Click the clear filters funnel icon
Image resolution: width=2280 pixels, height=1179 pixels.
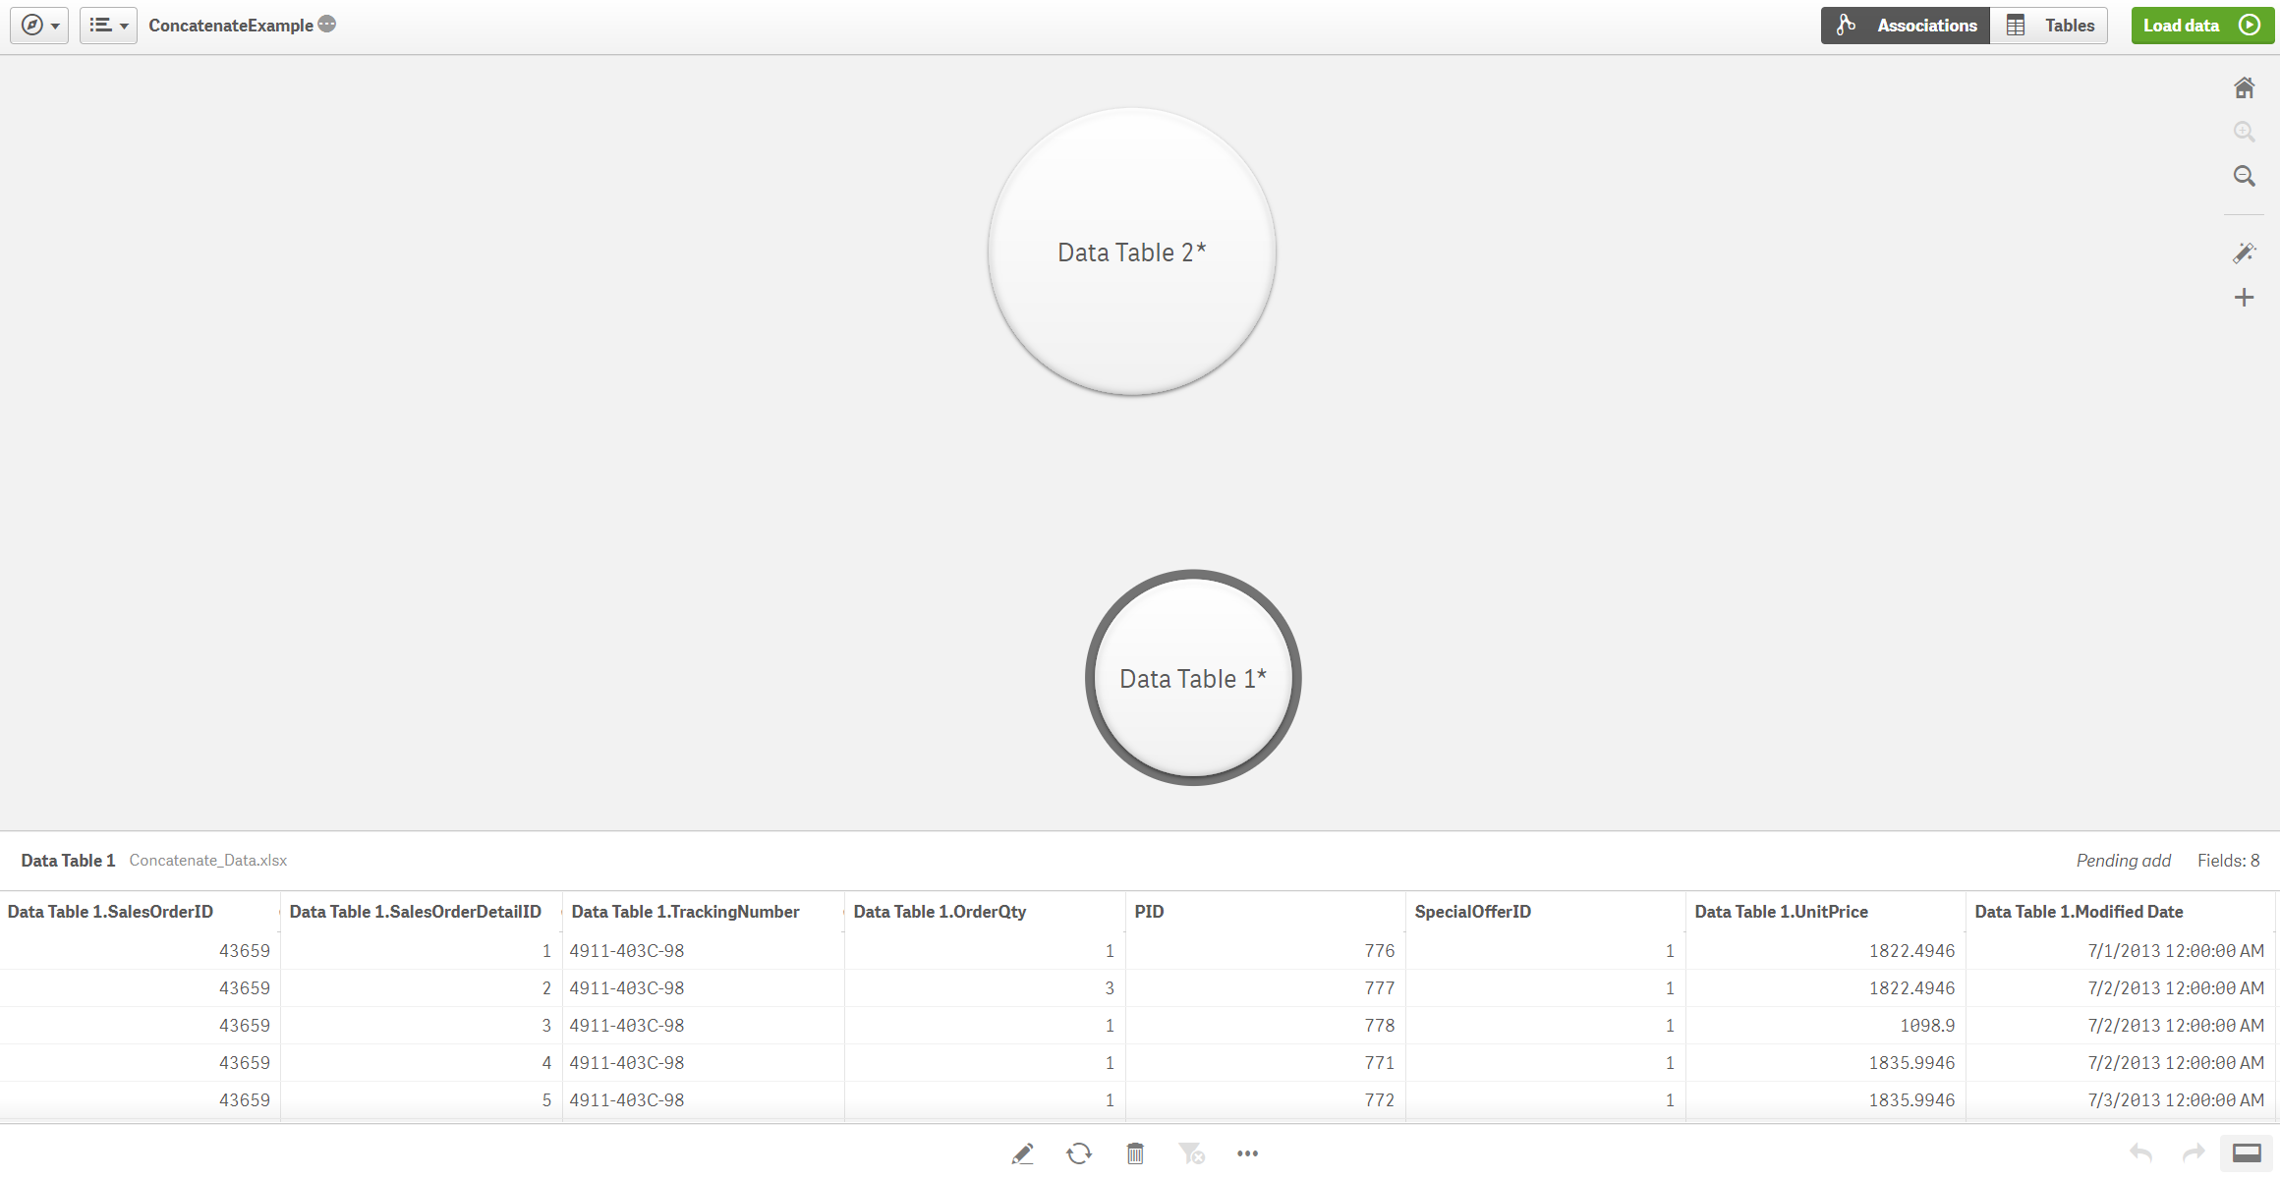[x=1191, y=1153]
